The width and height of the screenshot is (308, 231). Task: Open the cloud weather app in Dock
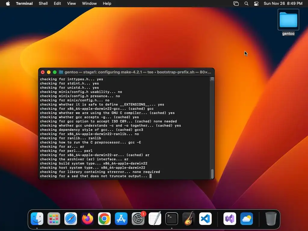click(x=247, y=219)
